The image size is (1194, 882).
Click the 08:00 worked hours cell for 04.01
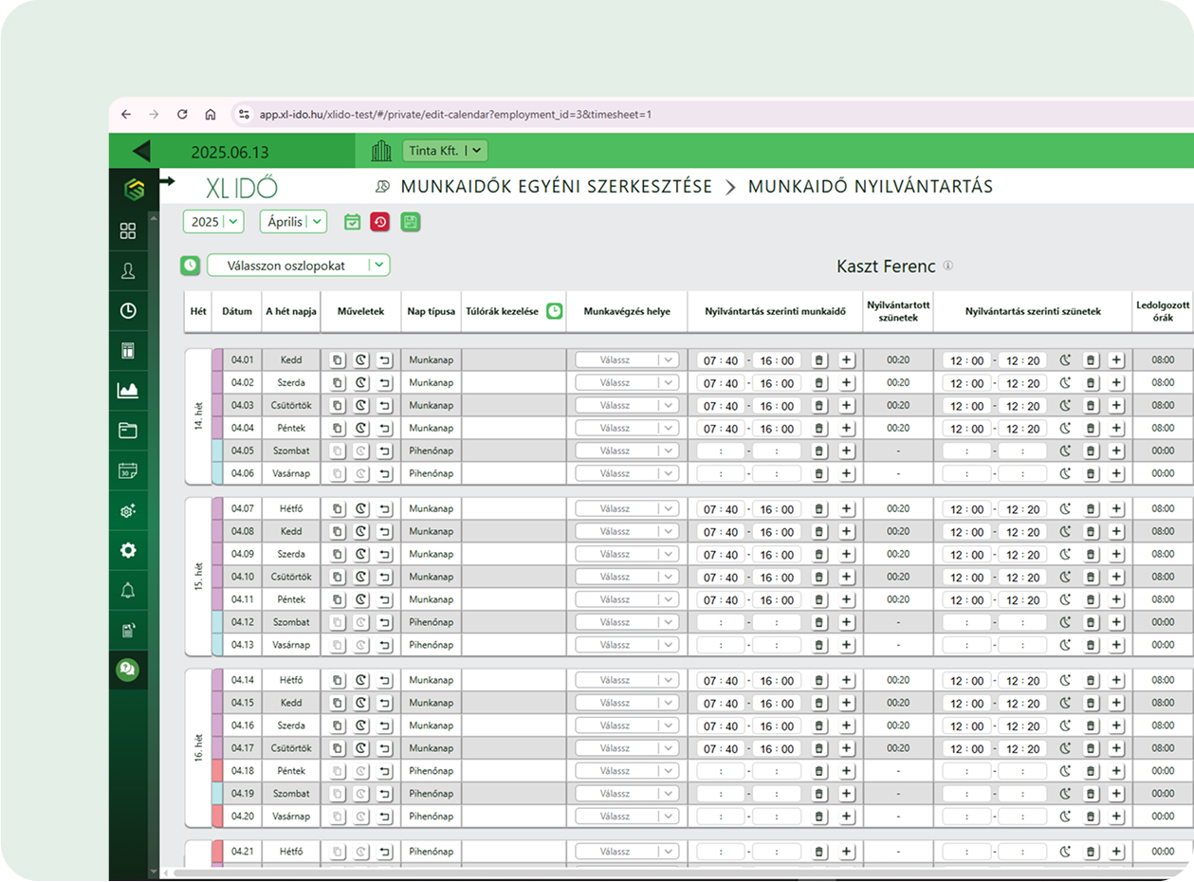point(1163,360)
